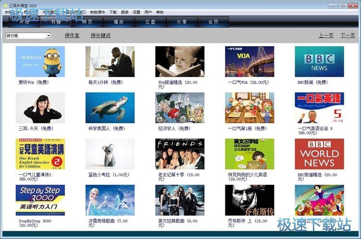This screenshot has height=239, width=361.
Task: Click the caption "VOA报道精选 (20.00元)"
Action: [x=178, y=85]
